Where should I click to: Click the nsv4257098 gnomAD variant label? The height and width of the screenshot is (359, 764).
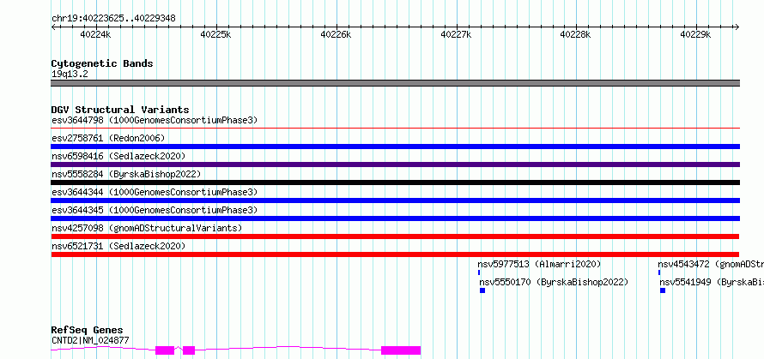coord(146,228)
